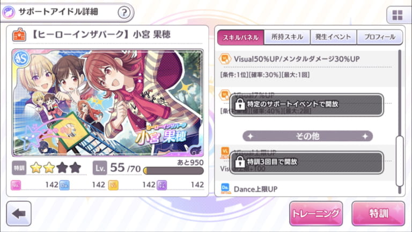Show the プロフィール tab
The image size is (412, 232).
pyautogui.click(x=380, y=37)
